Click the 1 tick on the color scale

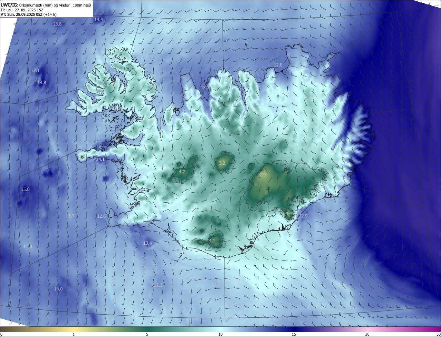point(74,335)
